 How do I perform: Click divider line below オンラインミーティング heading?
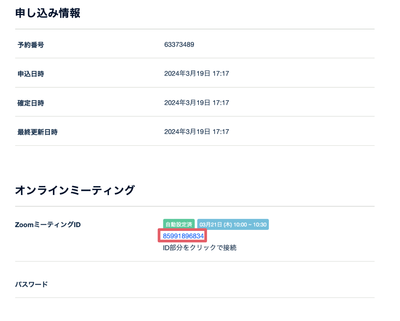194,206
